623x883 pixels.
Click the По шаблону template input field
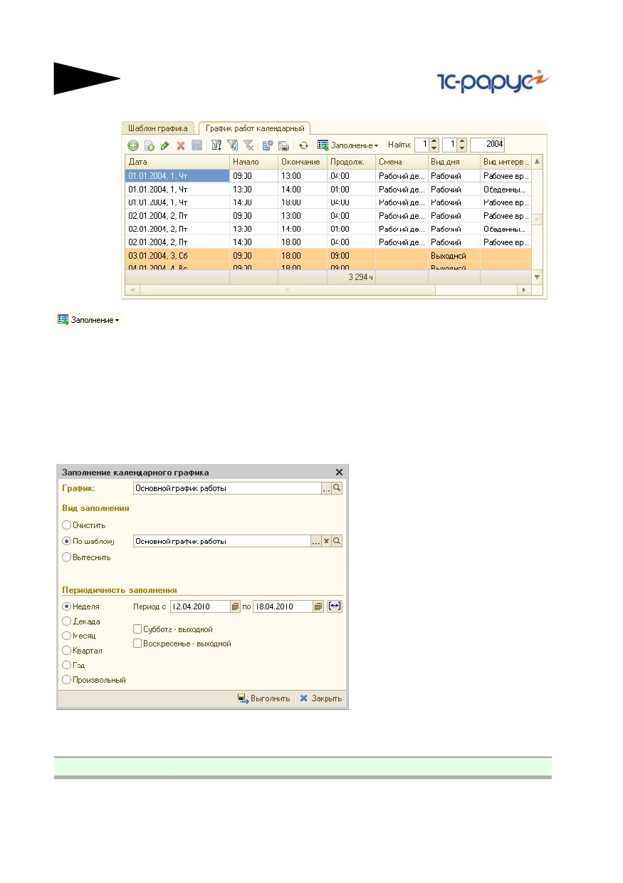click(x=221, y=541)
